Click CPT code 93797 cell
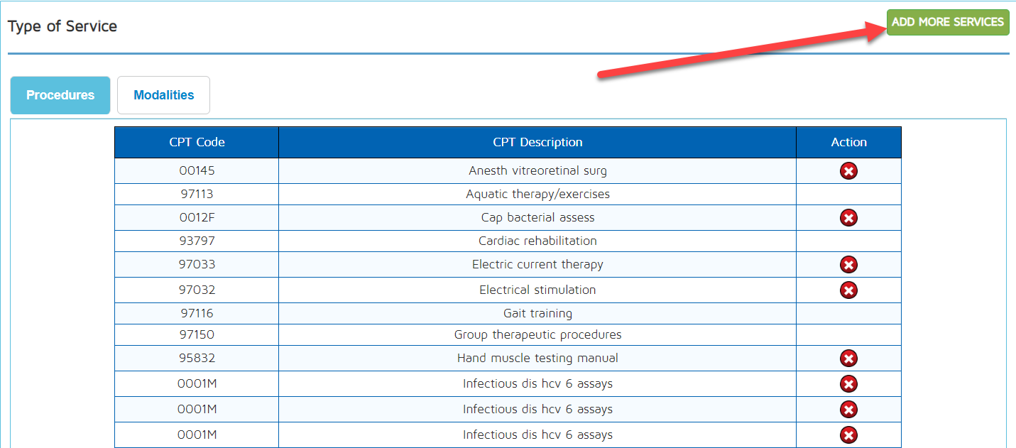This screenshot has width=1016, height=448. (x=197, y=241)
